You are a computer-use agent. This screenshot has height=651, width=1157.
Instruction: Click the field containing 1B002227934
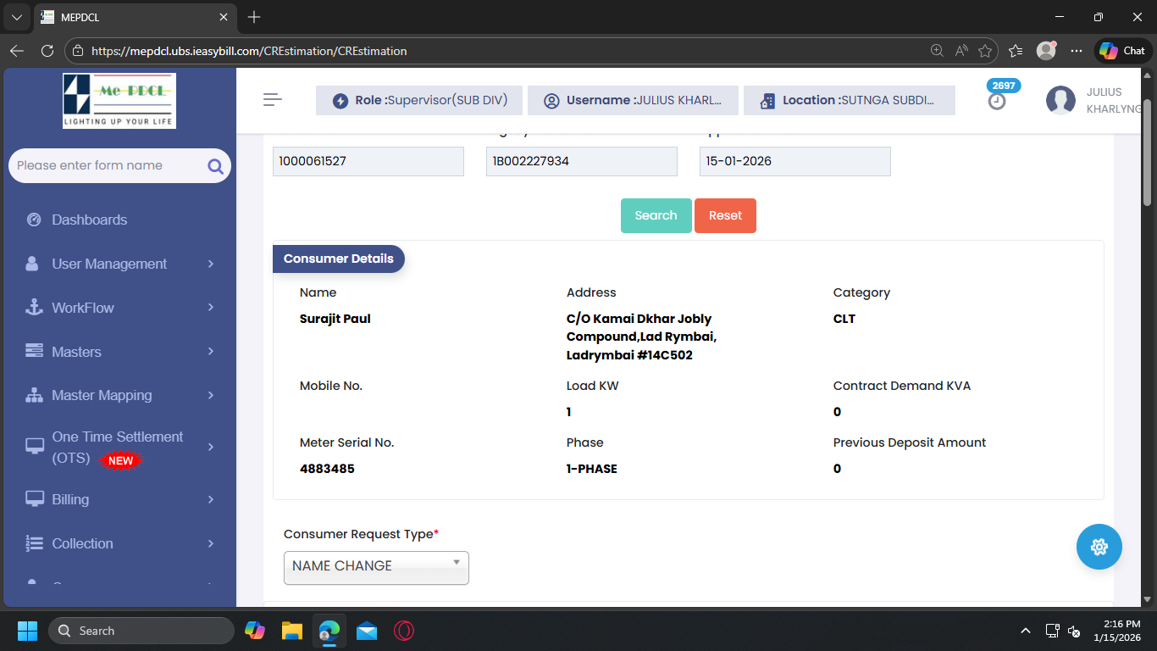582,161
